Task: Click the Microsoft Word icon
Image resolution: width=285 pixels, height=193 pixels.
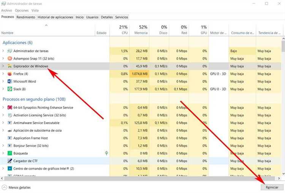Action: [9, 81]
